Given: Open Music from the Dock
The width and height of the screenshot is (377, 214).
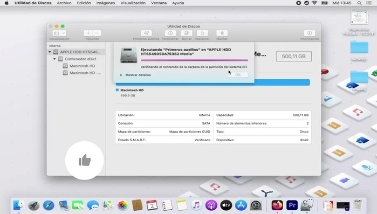Looking at the screenshot, I should coord(196,205).
